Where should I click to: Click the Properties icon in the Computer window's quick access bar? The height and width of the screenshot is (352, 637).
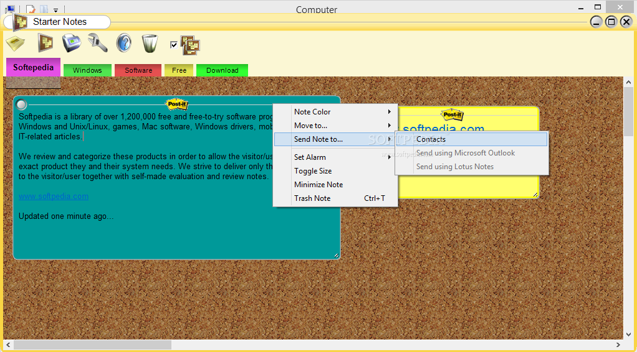pos(31,9)
